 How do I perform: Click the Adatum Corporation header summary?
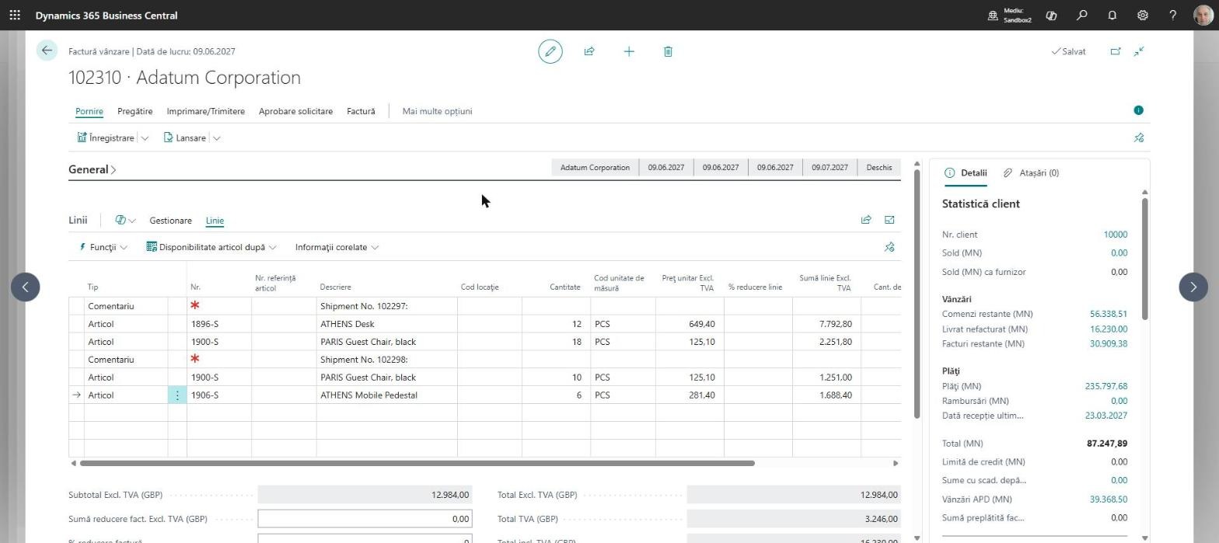[x=595, y=167]
